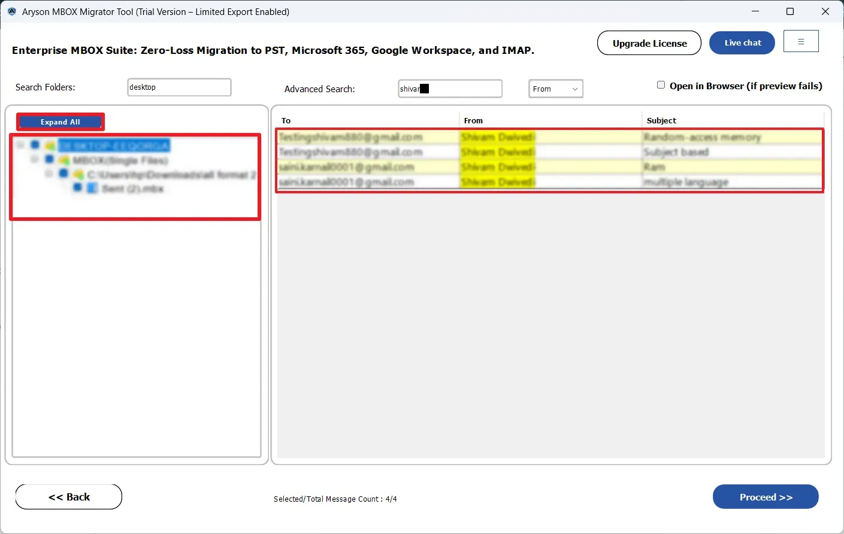Collapse the DESKTOP root tree node
The height and width of the screenshot is (534, 844).
click(x=20, y=145)
